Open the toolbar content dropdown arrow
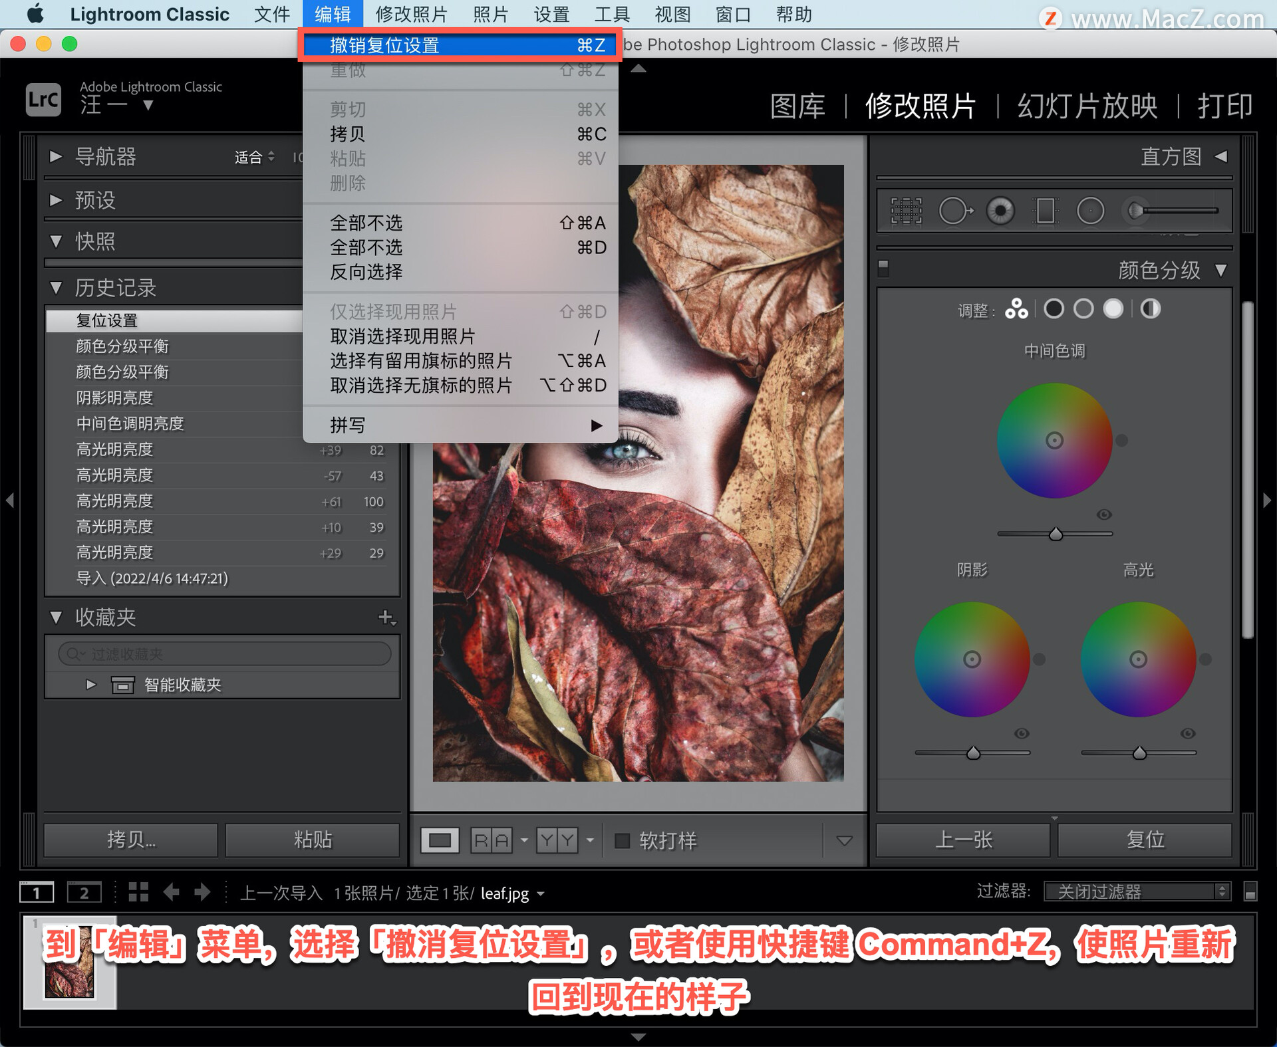The width and height of the screenshot is (1277, 1047). pyautogui.click(x=844, y=840)
